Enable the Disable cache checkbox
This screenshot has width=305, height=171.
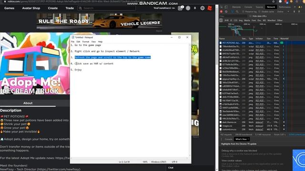[x=259, y=11]
